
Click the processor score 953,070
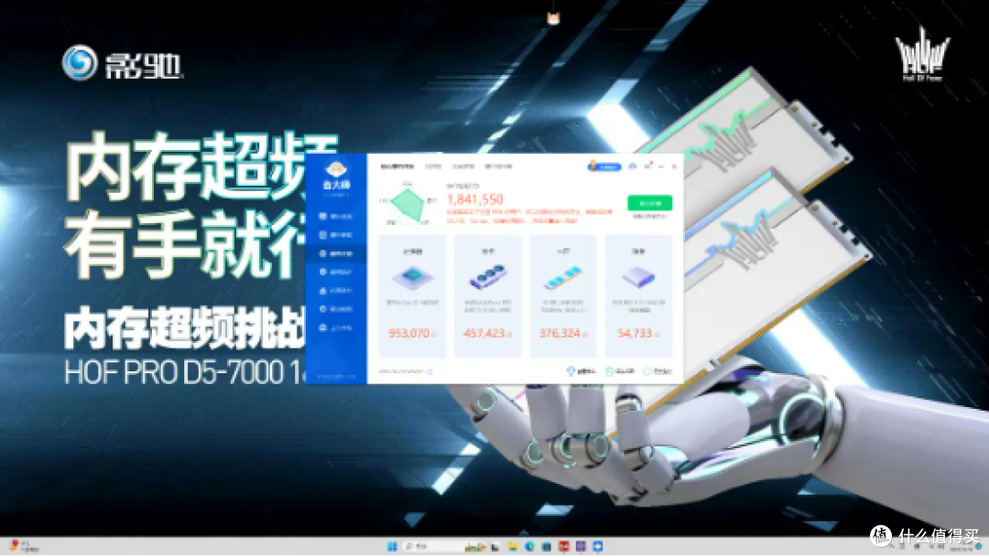409,333
